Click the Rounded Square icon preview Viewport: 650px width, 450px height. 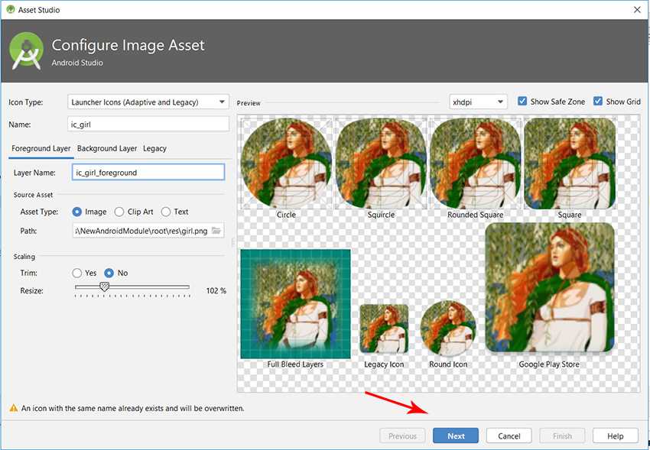(475, 163)
